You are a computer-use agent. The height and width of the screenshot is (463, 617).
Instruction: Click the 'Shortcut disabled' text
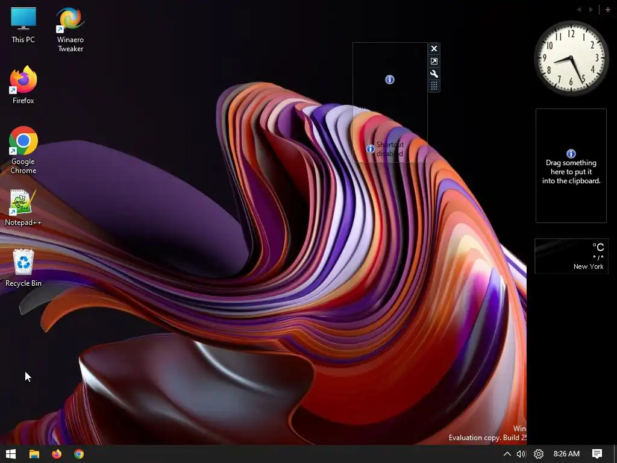tap(390, 149)
